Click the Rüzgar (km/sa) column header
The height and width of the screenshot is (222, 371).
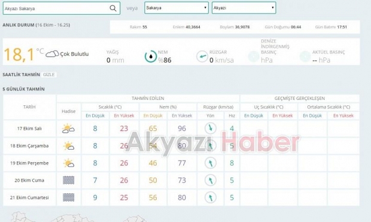218,107
